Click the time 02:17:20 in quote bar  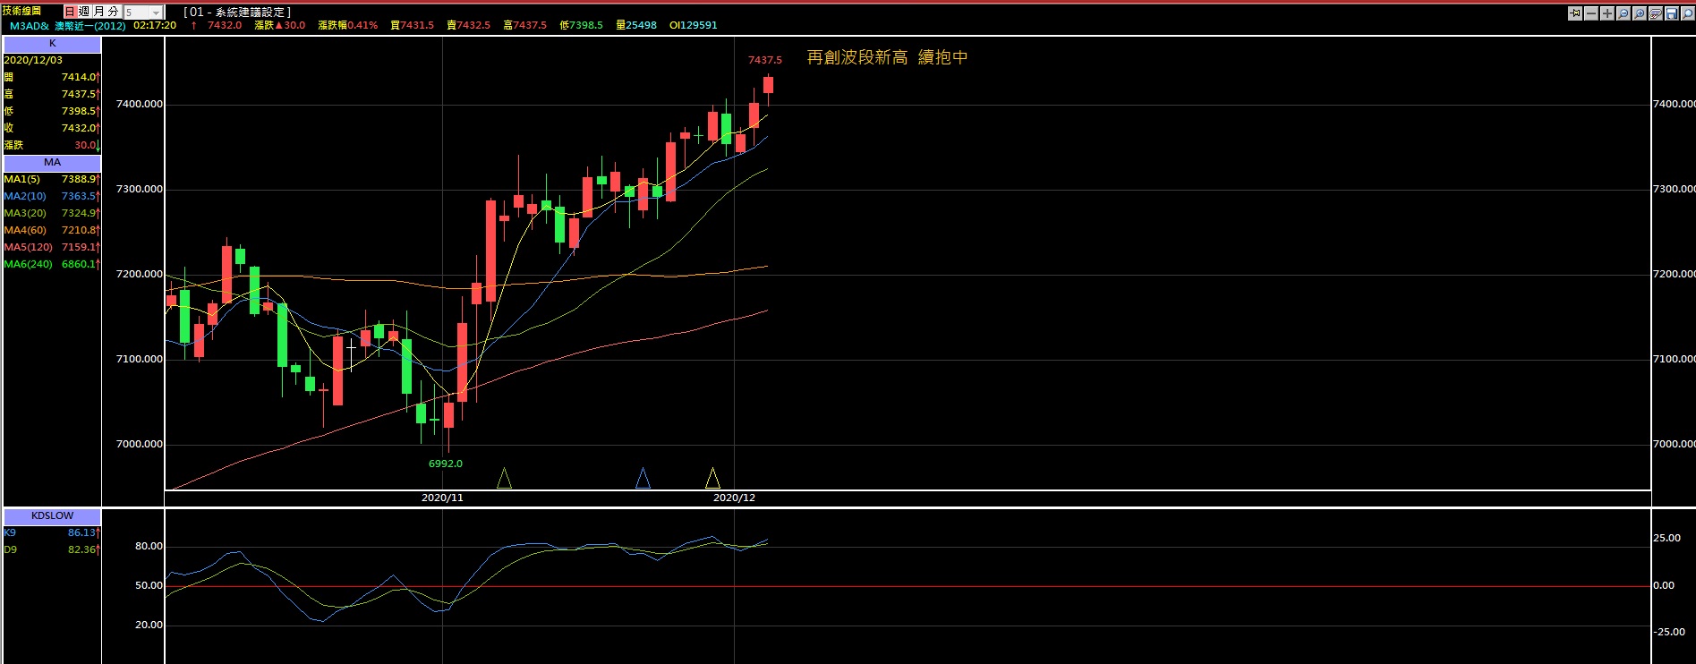(155, 25)
